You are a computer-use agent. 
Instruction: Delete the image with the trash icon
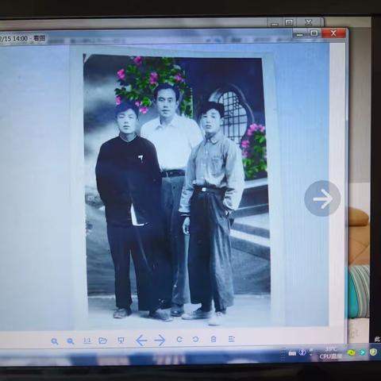click(x=214, y=339)
